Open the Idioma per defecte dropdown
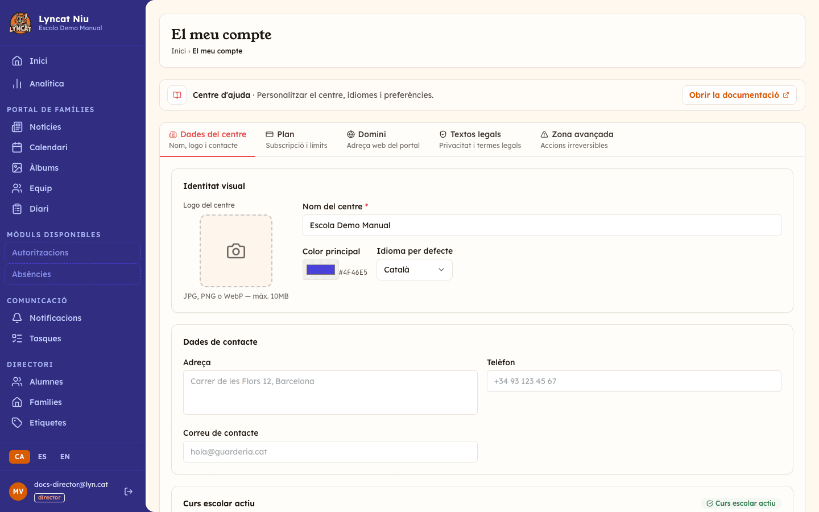This screenshot has height=512, width=819. coord(415,270)
